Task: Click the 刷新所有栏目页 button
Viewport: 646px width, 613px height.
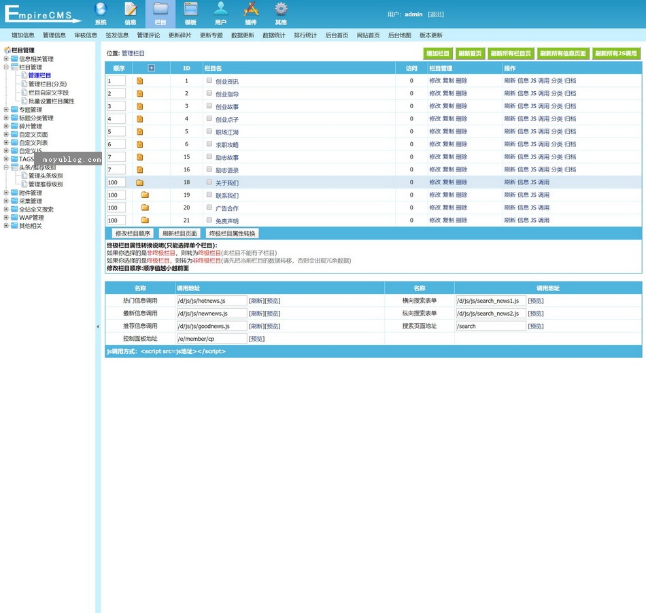Action: point(511,54)
